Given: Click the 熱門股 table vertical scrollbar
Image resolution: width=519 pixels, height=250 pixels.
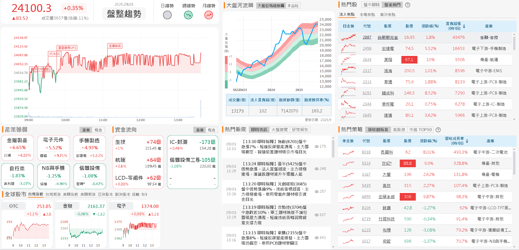Looking at the screenshot, I should coord(514,43).
